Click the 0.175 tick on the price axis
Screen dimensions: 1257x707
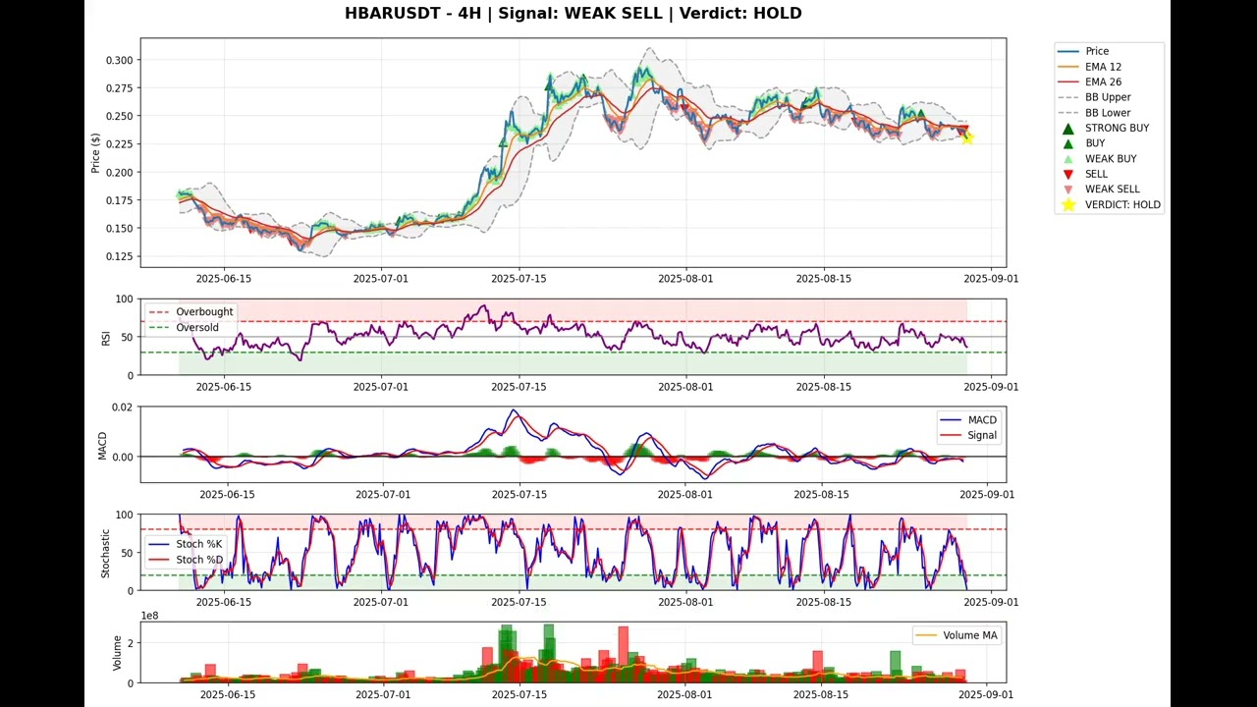coord(119,200)
